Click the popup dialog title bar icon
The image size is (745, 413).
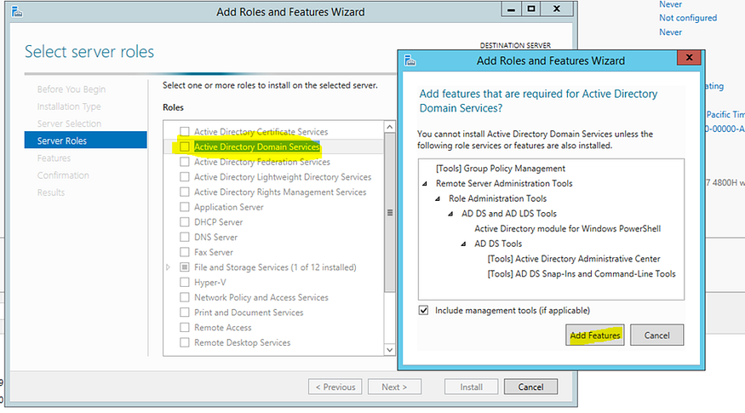coord(410,60)
